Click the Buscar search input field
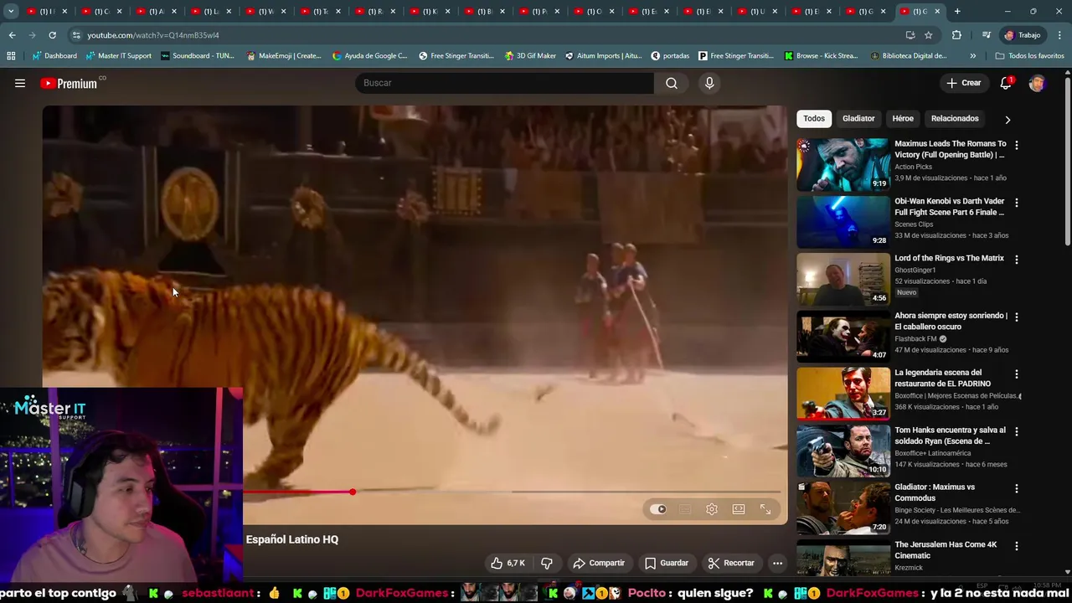The image size is (1072, 603). 504,83
